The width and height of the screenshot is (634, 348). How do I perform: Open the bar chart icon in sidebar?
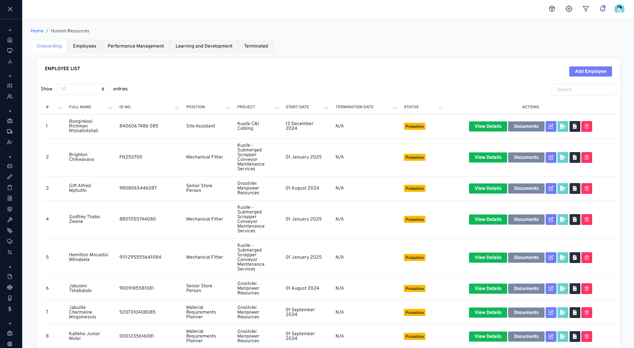(x=10, y=61)
